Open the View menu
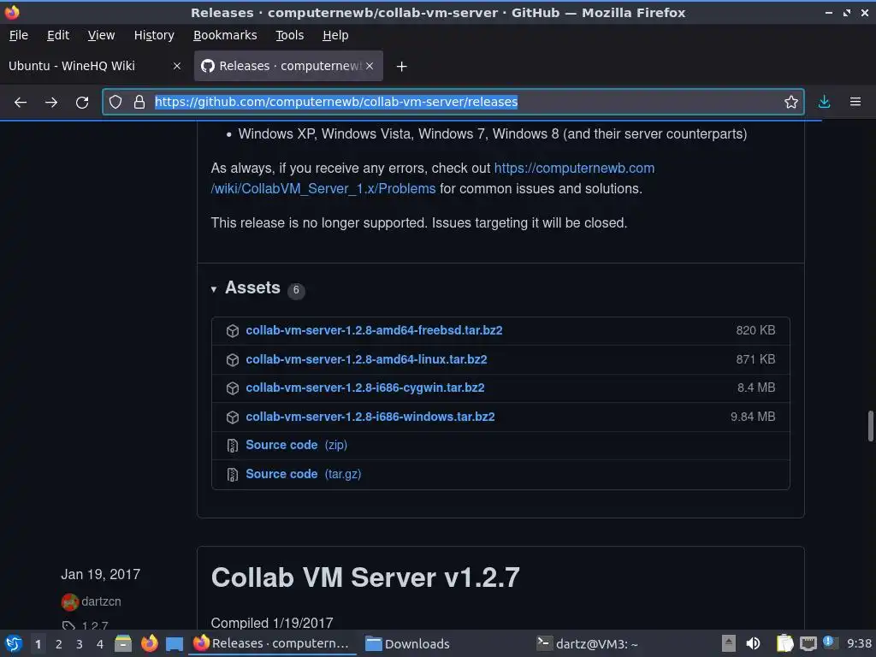Screen dimensions: 876x657 [101, 35]
